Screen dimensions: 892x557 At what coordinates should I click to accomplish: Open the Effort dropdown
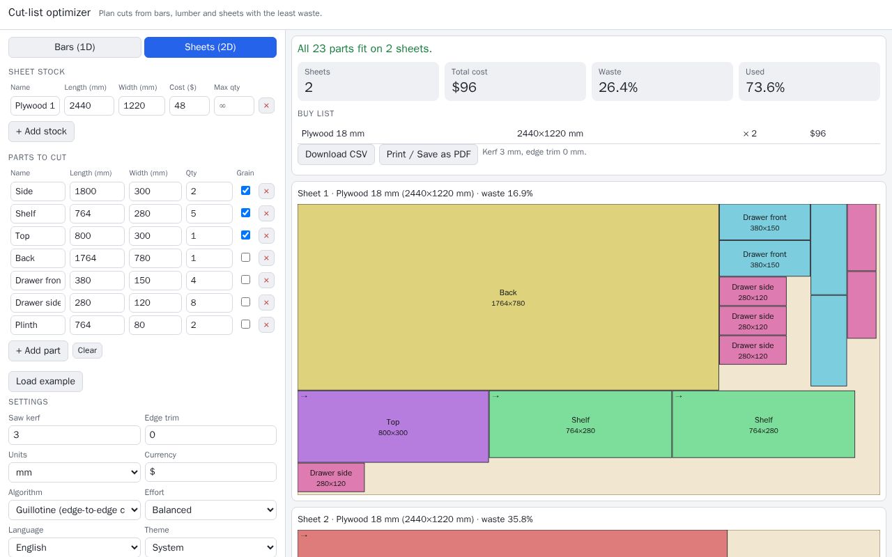(210, 510)
